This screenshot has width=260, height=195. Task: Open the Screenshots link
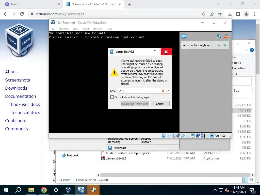pyautogui.click(x=18, y=80)
